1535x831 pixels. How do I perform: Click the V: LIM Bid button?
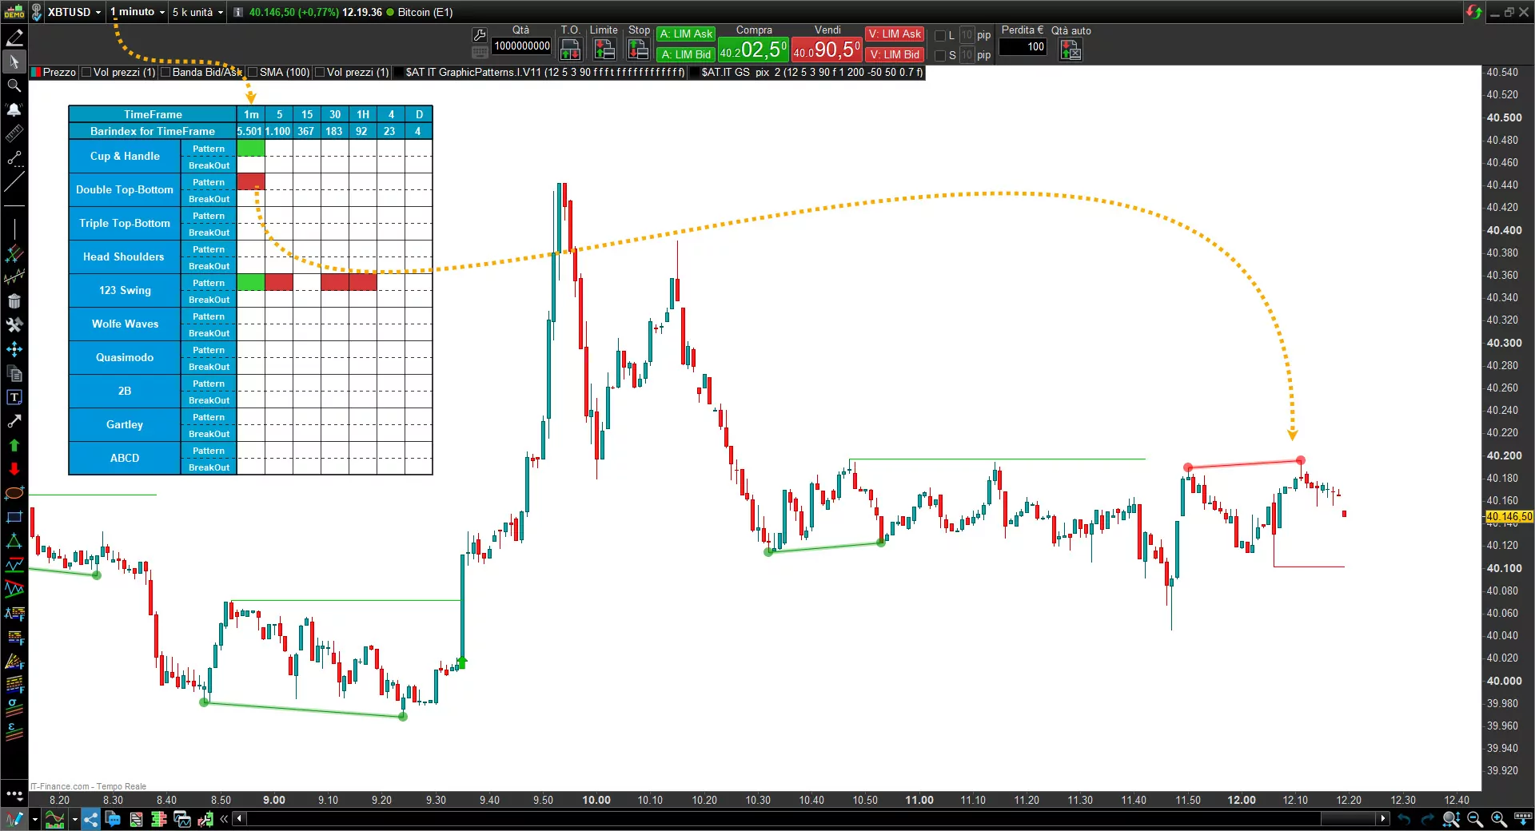coord(895,54)
